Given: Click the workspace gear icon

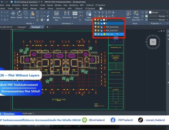Looking at the screenshot, I should [16, 2].
